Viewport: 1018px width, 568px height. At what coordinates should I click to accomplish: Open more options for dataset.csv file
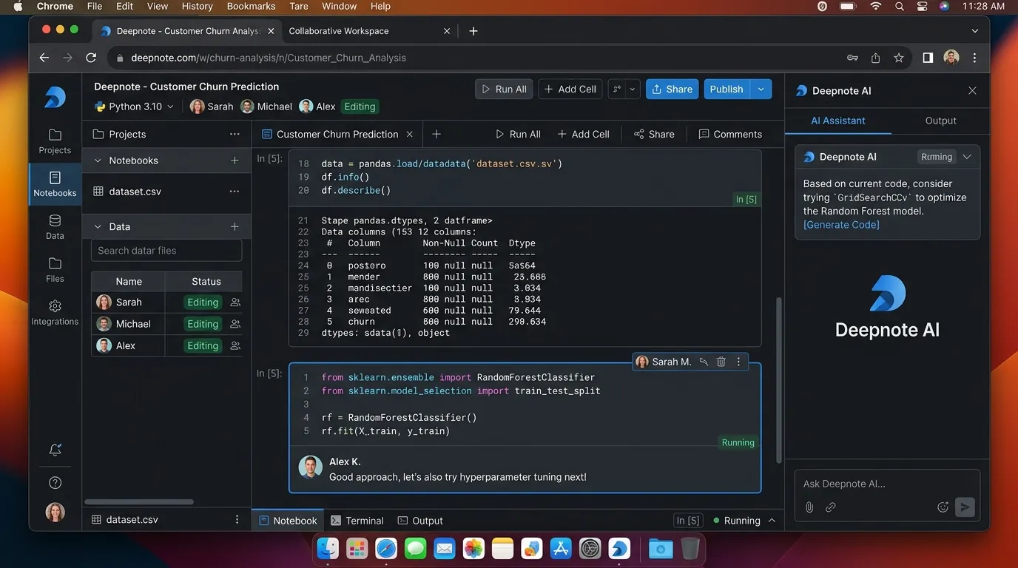(x=235, y=191)
